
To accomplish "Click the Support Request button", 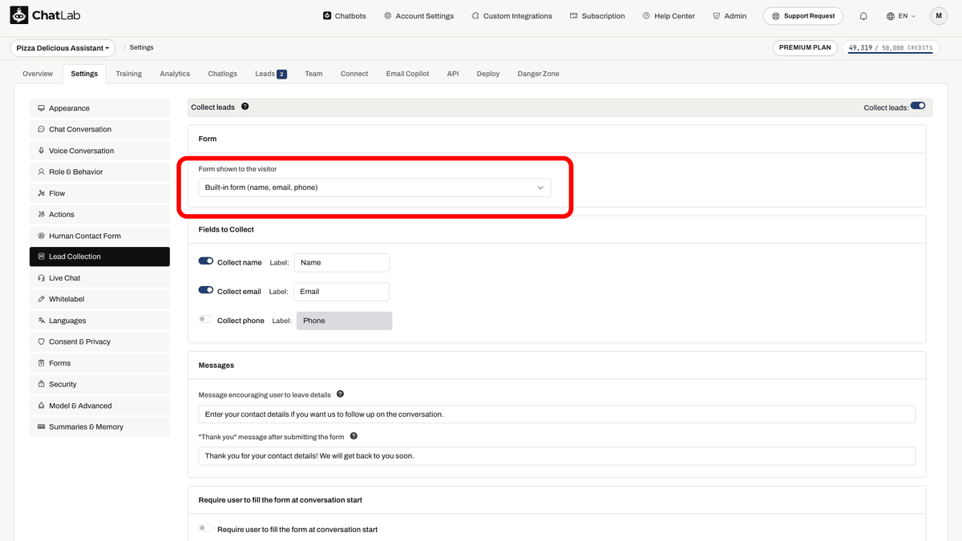I will point(802,16).
